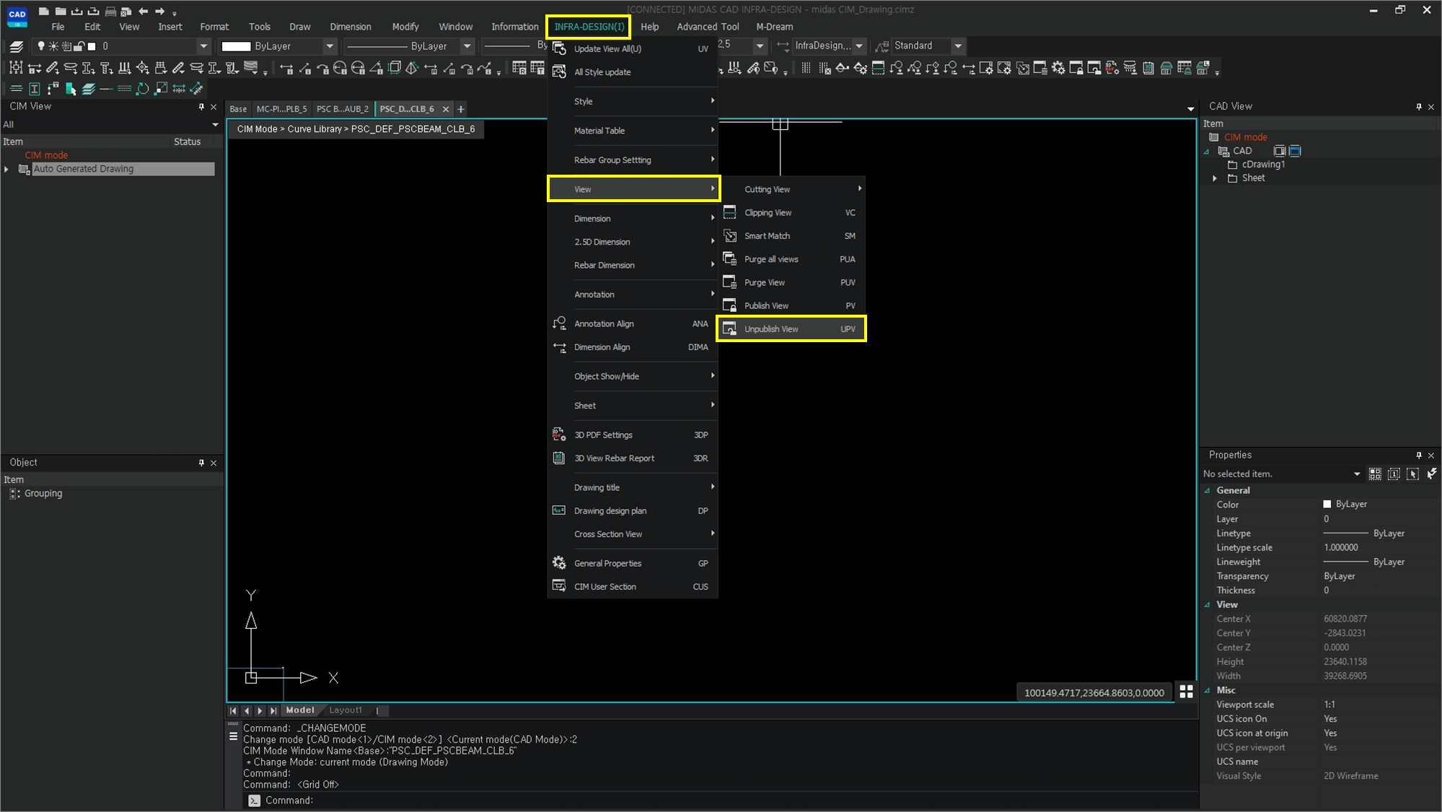Select Smart Match menu item

point(791,236)
